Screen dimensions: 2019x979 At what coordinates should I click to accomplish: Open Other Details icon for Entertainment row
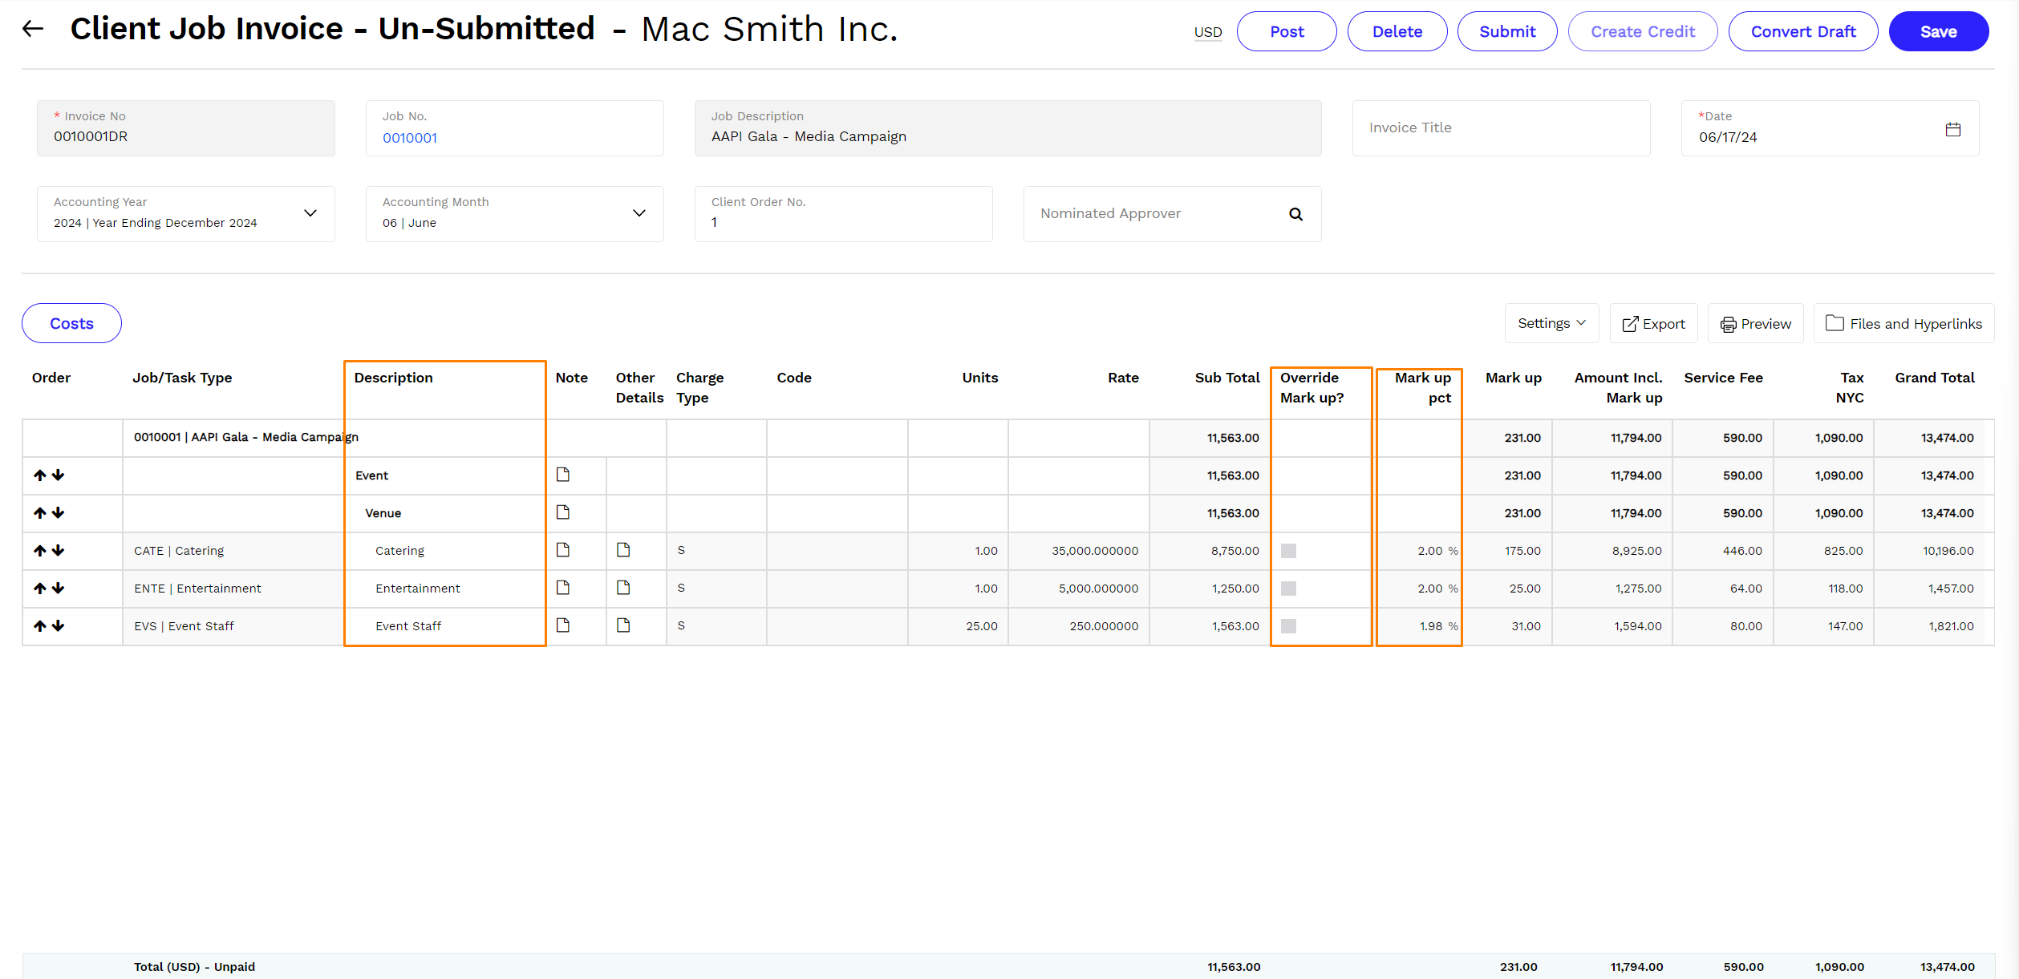(623, 588)
